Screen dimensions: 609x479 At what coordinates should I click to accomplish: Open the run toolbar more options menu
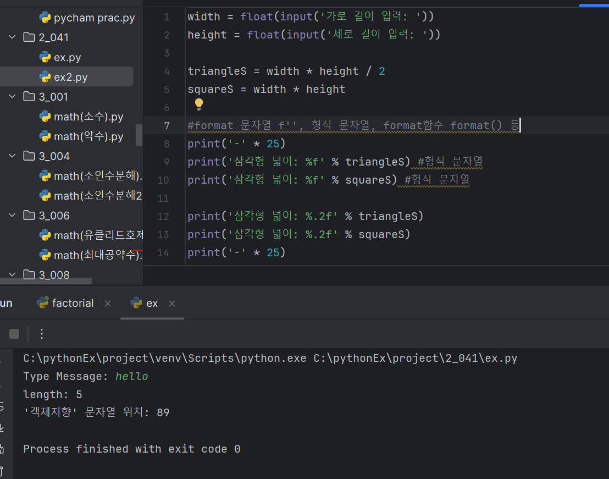[x=42, y=334]
